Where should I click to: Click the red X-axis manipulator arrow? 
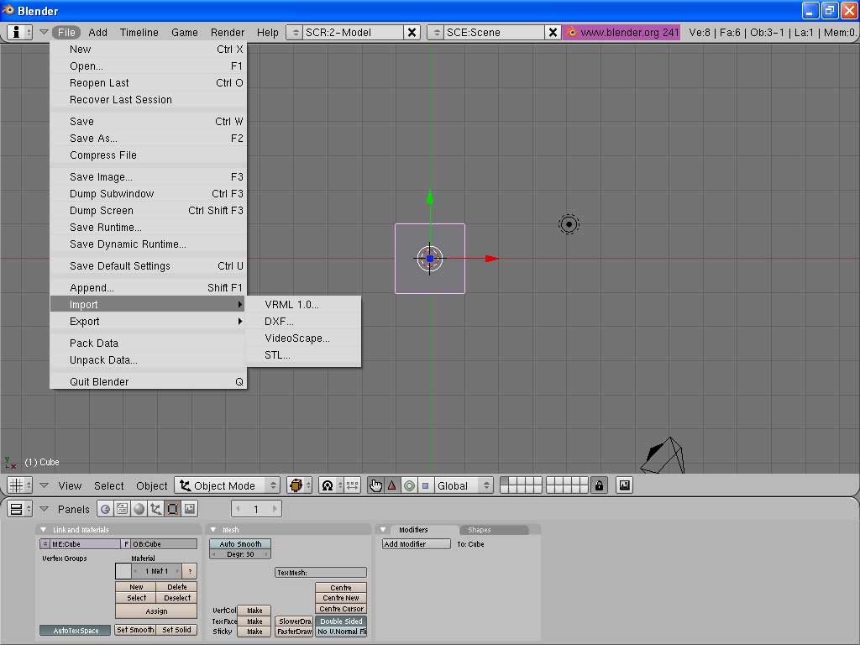(492, 259)
